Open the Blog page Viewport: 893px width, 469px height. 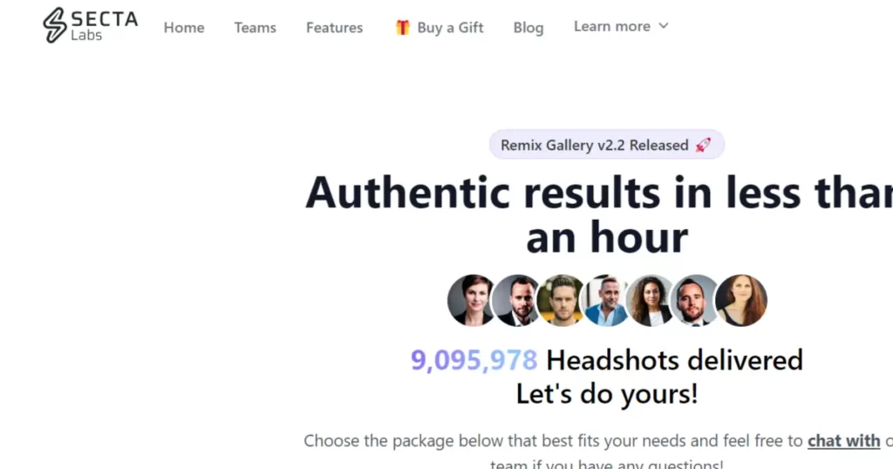(x=528, y=27)
